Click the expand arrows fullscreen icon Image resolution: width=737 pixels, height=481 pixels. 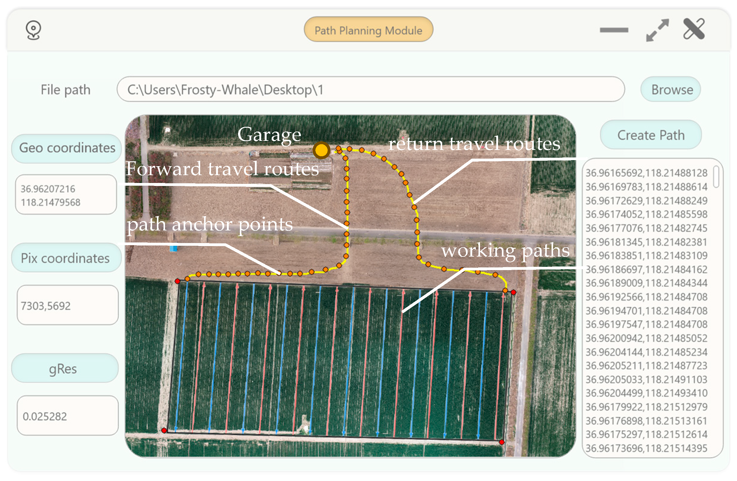657,30
